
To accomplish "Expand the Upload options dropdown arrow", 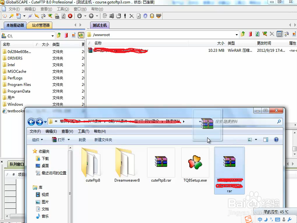I will 97,16.
